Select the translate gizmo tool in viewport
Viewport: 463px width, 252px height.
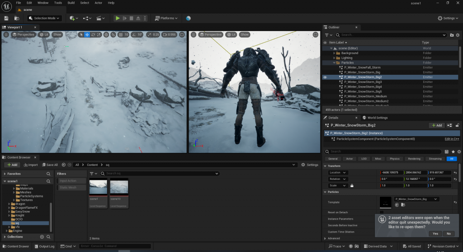[87, 35]
